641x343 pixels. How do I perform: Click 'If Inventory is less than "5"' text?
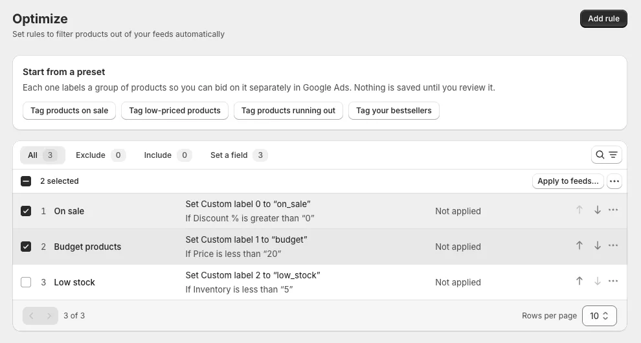tap(239, 289)
